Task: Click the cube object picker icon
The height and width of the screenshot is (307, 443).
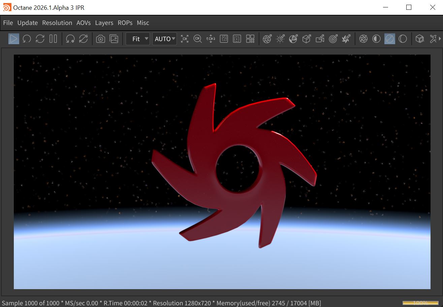Action: tap(306, 39)
